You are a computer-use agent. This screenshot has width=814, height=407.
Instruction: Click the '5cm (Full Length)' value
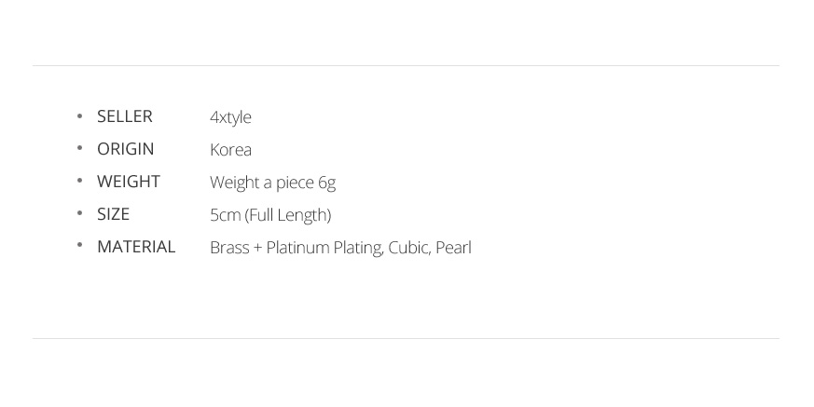pos(270,215)
